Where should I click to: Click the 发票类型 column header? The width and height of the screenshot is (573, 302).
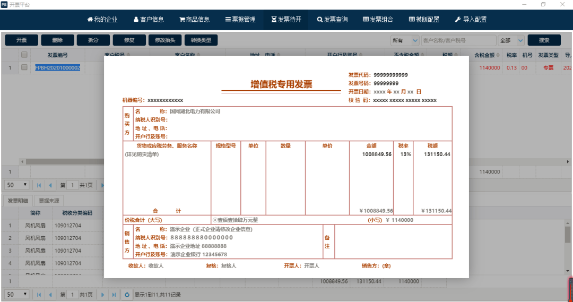[548, 55]
